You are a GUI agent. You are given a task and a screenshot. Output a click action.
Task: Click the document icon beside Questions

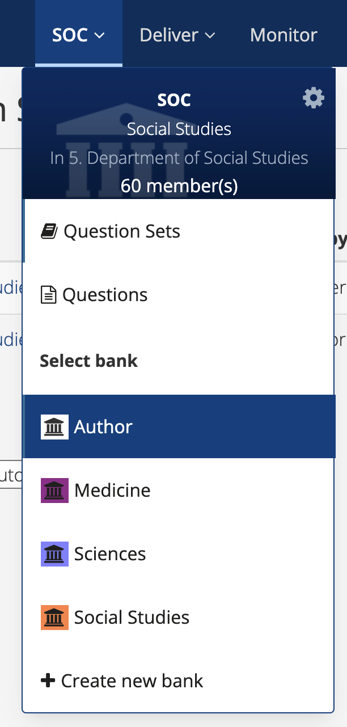click(x=49, y=295)
